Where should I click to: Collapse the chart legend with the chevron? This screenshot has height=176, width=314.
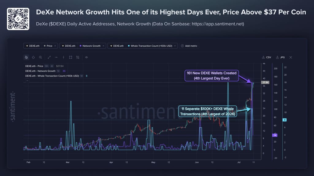click(27, 81)
